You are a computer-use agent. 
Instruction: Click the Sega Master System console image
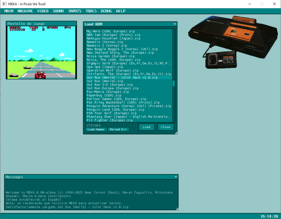(233, 42)
